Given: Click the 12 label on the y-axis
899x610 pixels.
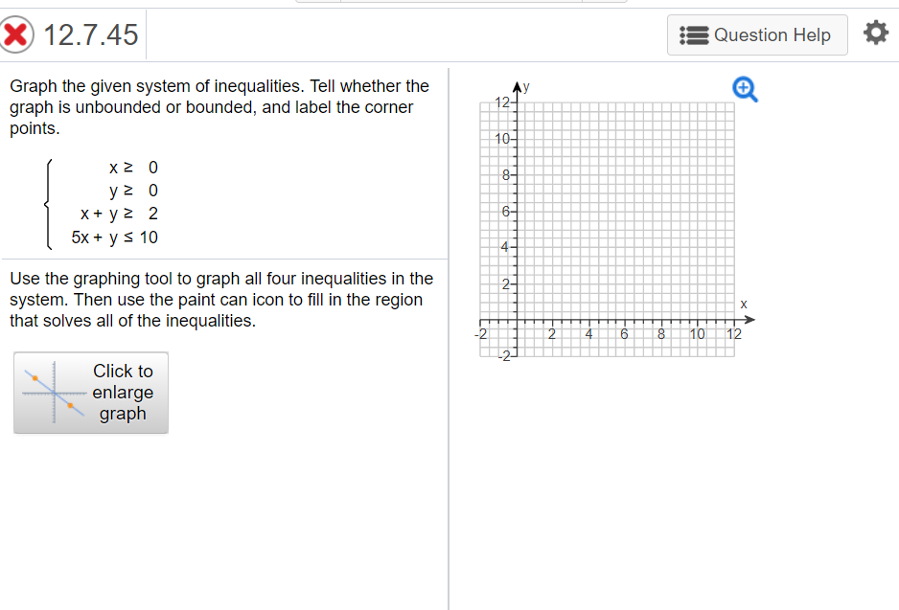Looking at the screenshot, I should [502, 102].
